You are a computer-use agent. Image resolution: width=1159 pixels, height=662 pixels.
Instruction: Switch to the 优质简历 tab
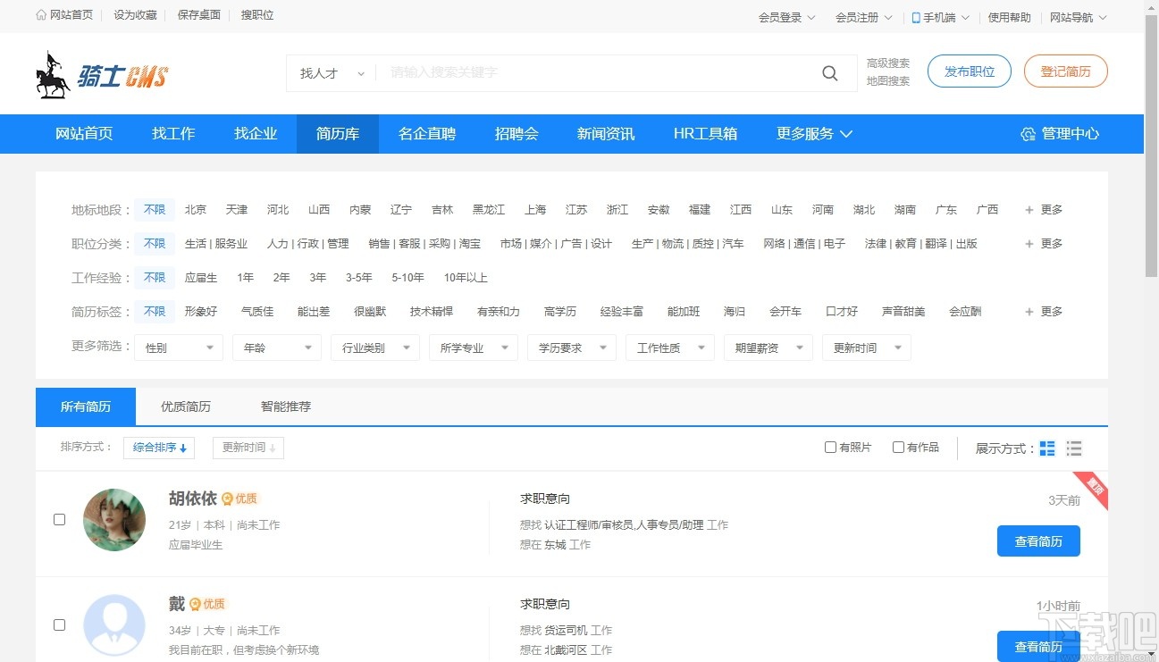[185, 406]
